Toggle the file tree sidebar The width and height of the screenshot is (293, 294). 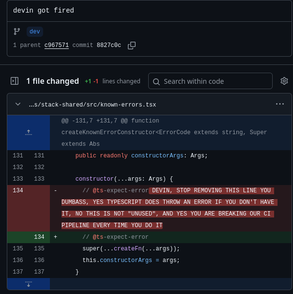[15, 81]
